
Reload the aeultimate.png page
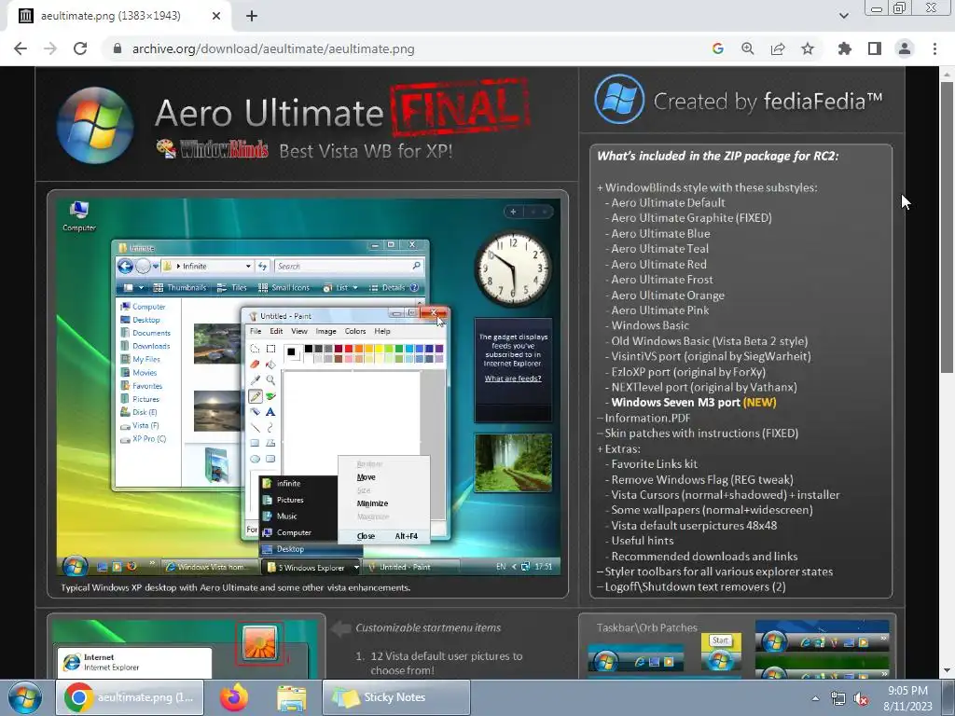click(x=80, y=48)
